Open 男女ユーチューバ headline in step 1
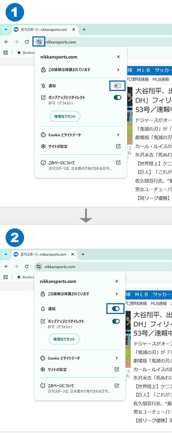172x433 pixels. (154, 190)
